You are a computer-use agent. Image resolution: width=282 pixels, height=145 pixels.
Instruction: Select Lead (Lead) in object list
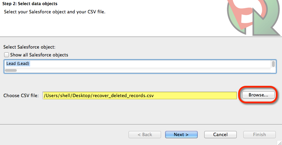pyautogui.click(x=17, y=64)
